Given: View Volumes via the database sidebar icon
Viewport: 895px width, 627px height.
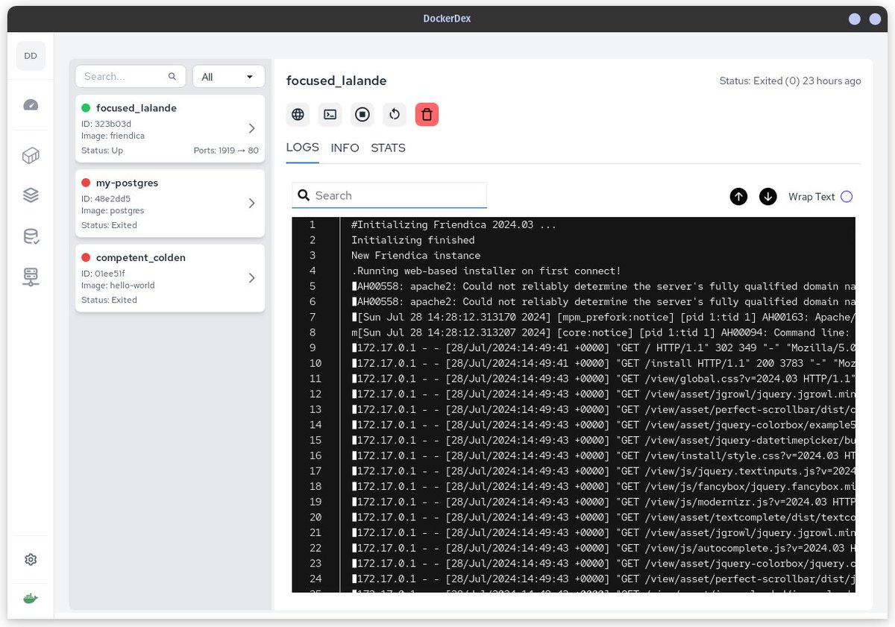Looking at the screenshot, I should pyautogui.click(x=31, y=235).
